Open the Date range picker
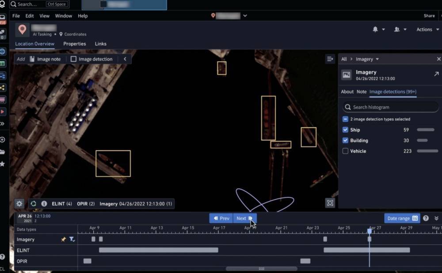 coord(402,218)
